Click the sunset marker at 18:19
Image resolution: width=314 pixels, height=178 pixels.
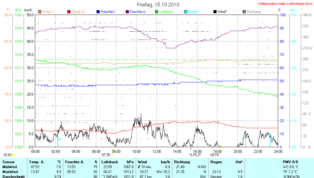[220, 155]
